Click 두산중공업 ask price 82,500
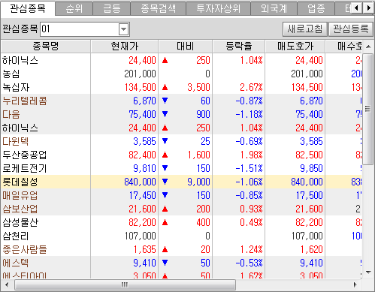Screen dimensions: 375x292 click(x=309, y=155)
